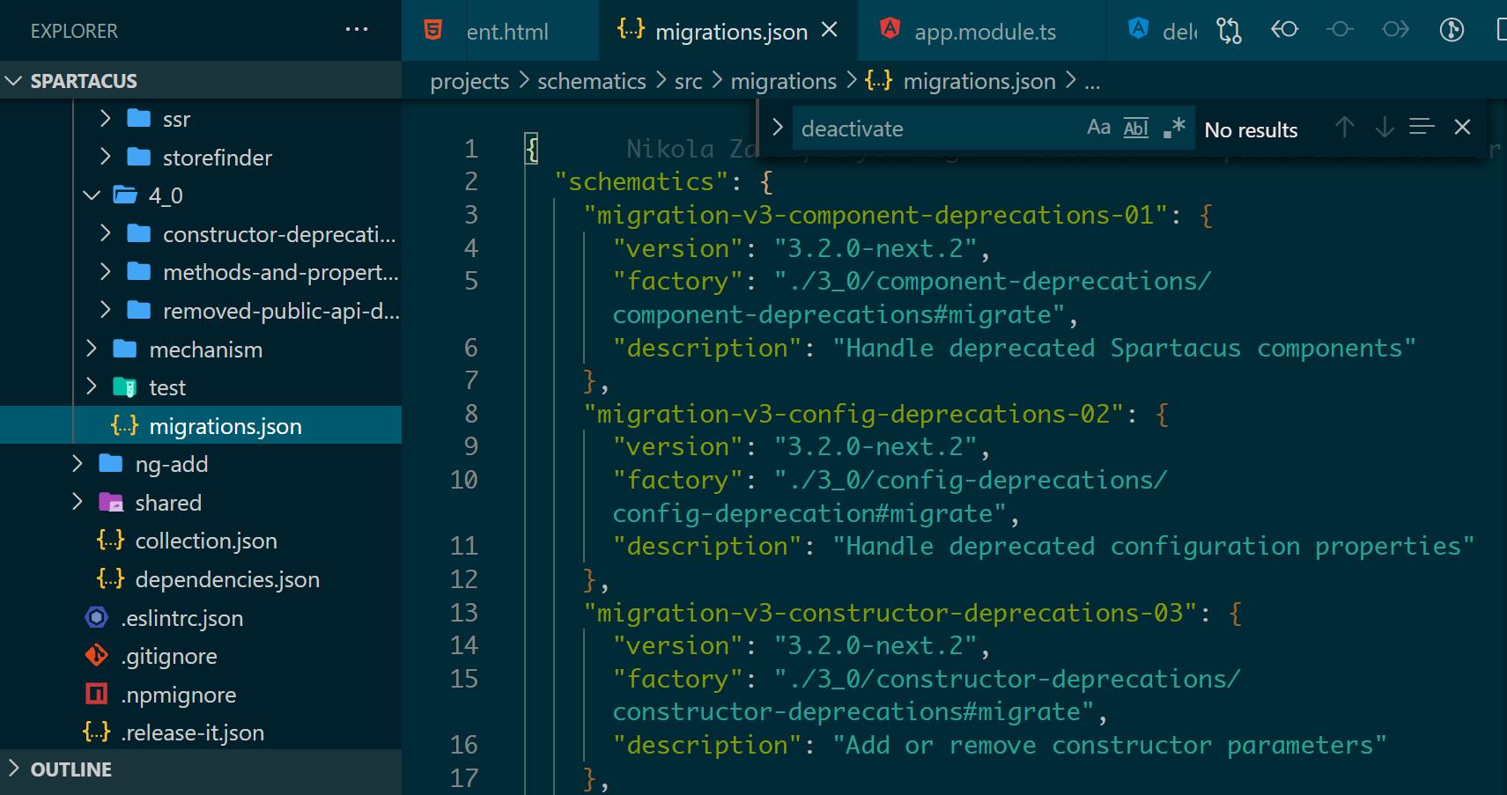Click 'projects' in the breadcrumb

point(469,81)
